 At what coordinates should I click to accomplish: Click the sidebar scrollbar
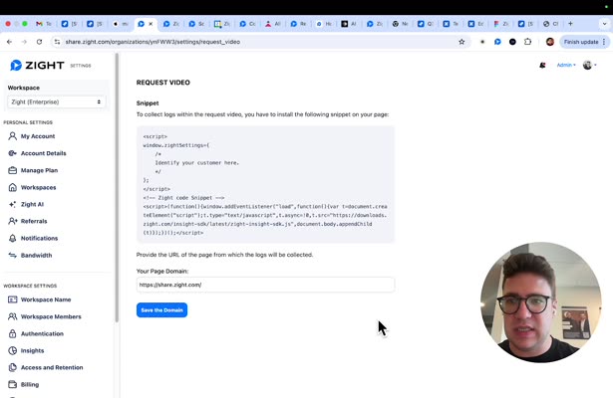tap(117, 187)
